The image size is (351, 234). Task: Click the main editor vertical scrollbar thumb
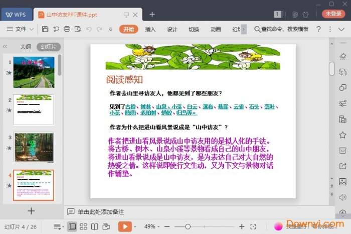click(332, 69)
